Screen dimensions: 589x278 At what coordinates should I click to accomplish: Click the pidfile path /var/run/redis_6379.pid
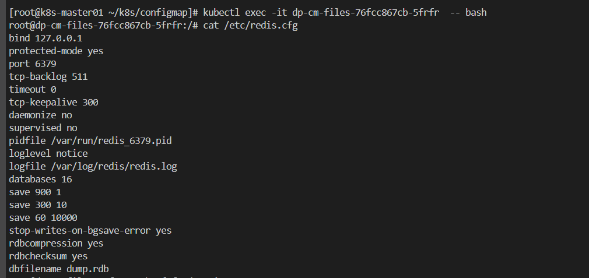pos(111,140)
